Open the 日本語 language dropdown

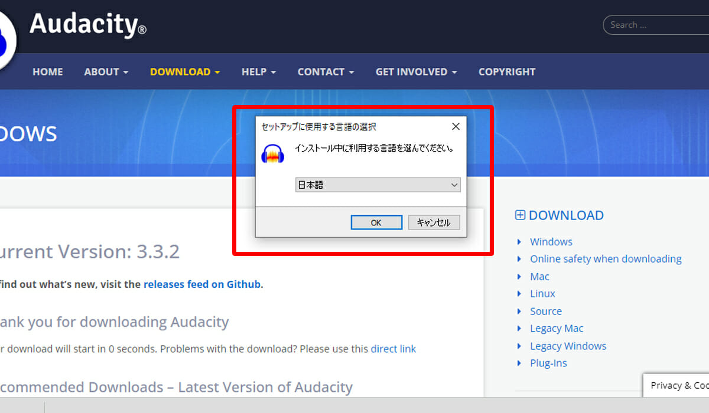(378, 185)
